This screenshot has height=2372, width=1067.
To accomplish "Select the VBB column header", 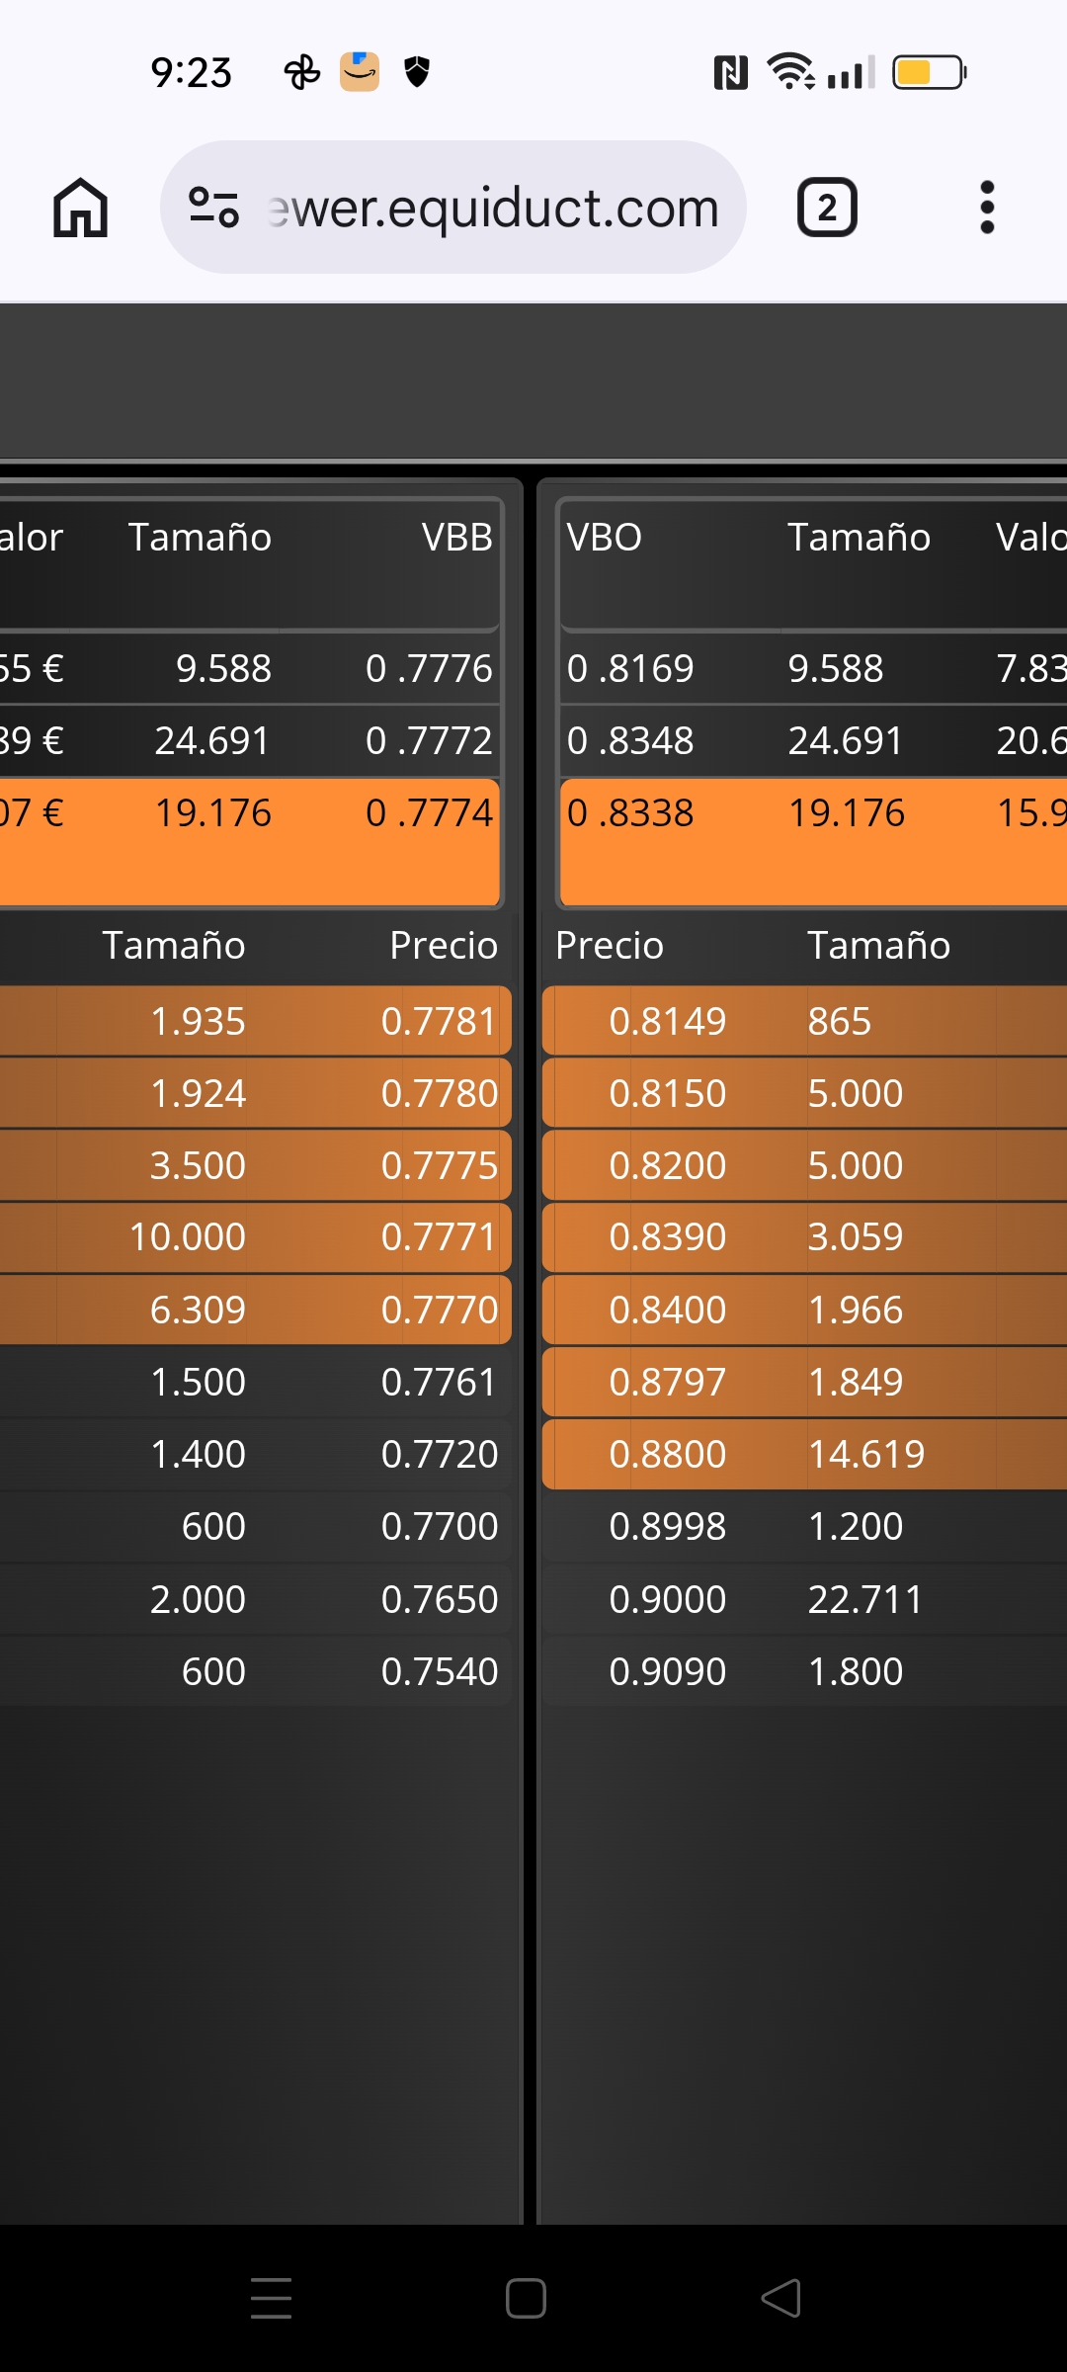I will [456, 538].
